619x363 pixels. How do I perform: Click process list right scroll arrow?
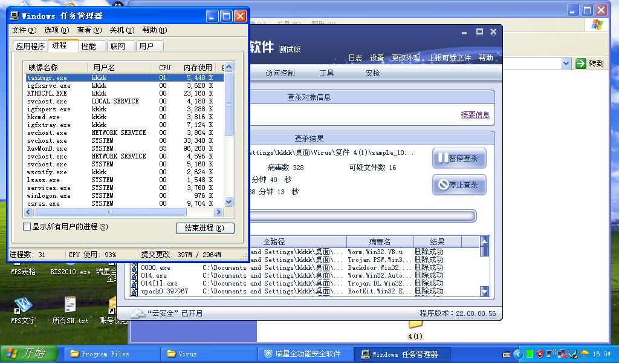coord(218,212)
